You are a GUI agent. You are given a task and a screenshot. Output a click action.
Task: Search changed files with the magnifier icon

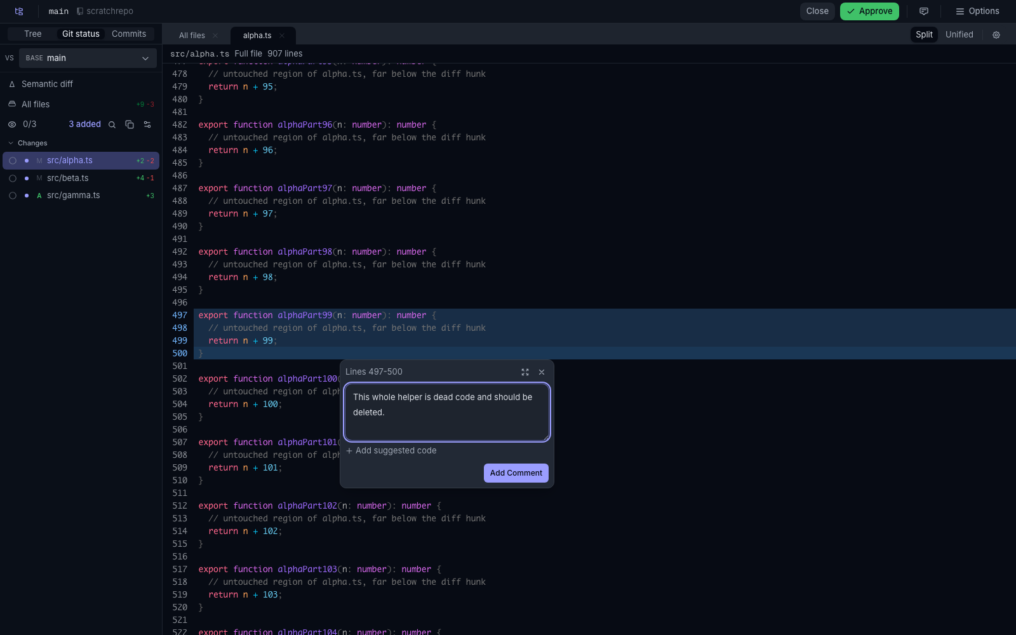coord(112,124)
